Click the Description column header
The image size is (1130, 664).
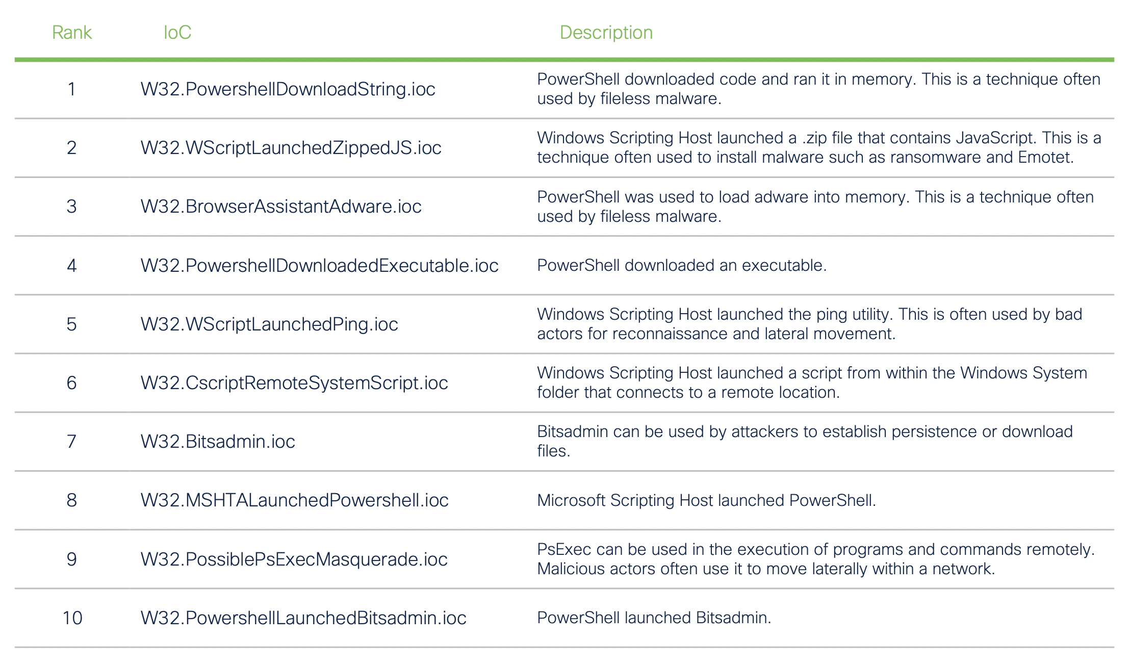tap(606, 33)
